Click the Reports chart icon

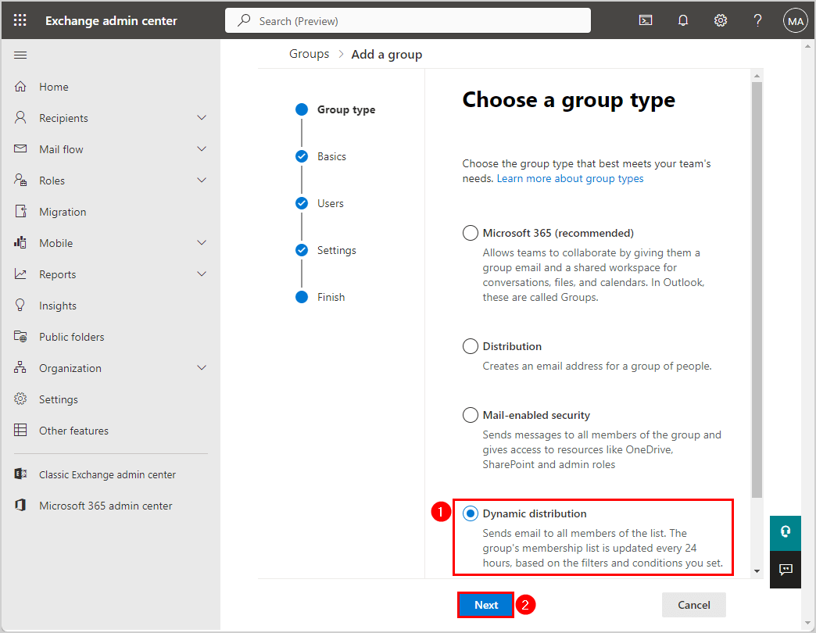pyautogui.click(x=20, y=274)
